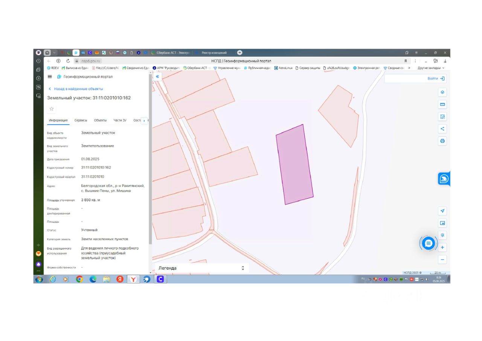The width and height of the screenshot is (482, 341).
Task: Click the Землепользование value
Action: (98, 146)
